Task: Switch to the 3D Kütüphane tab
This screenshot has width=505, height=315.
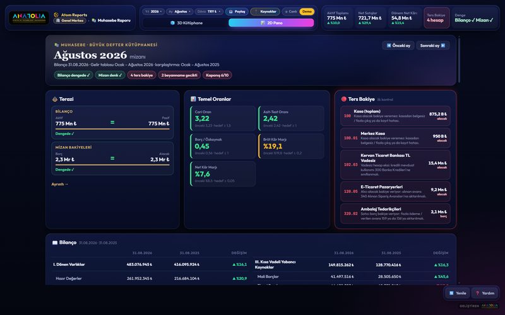Action: [186, 23]
